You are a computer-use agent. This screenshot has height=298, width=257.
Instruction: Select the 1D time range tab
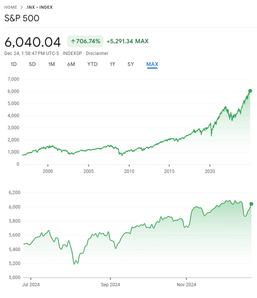(x=14, y=64)
